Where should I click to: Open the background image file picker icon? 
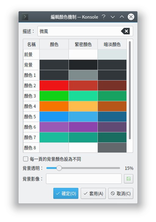pos(129,179)
